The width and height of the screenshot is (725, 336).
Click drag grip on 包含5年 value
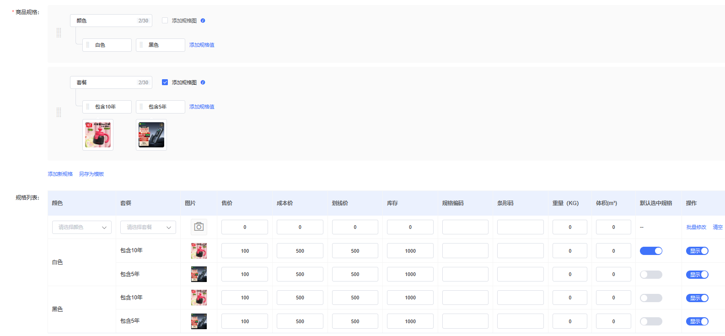coord(141,107)
